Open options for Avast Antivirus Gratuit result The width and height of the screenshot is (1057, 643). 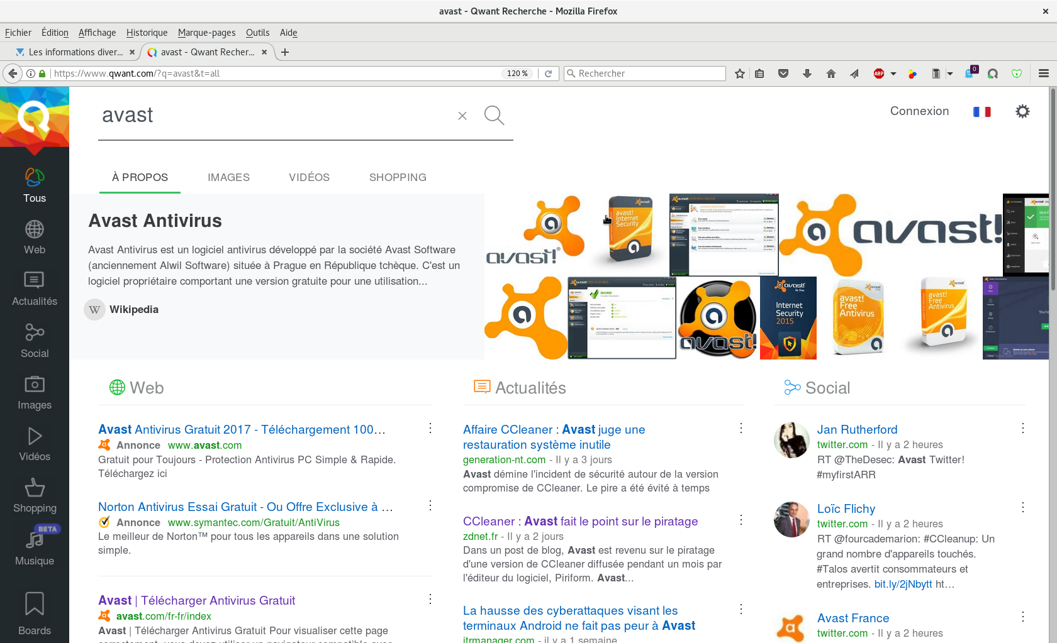tap(430, 428)
